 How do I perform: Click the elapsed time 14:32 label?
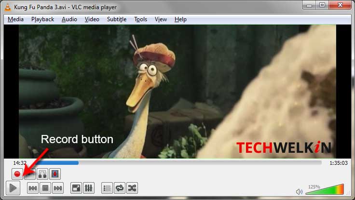[x=20, y=163]
